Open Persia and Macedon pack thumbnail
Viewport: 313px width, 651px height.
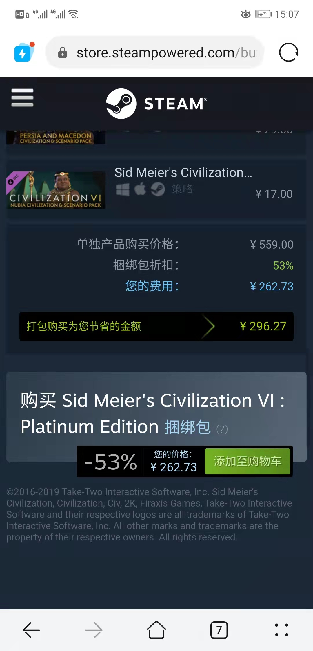[56, 137]
